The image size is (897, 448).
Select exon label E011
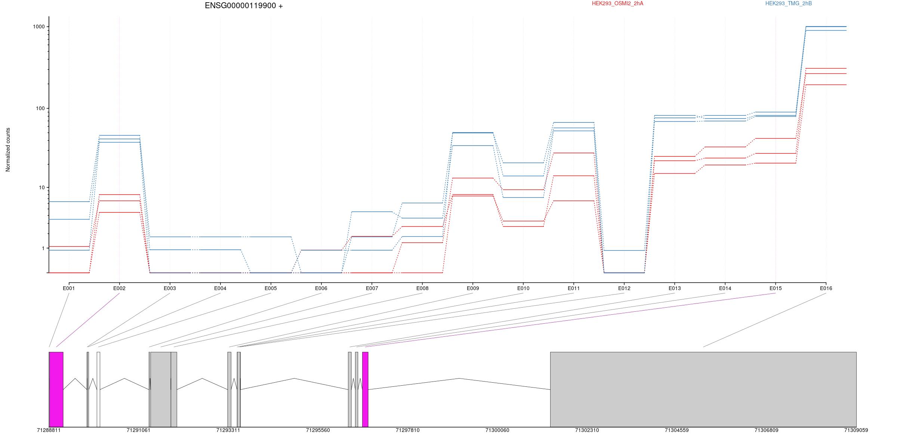tap(574, 288)
